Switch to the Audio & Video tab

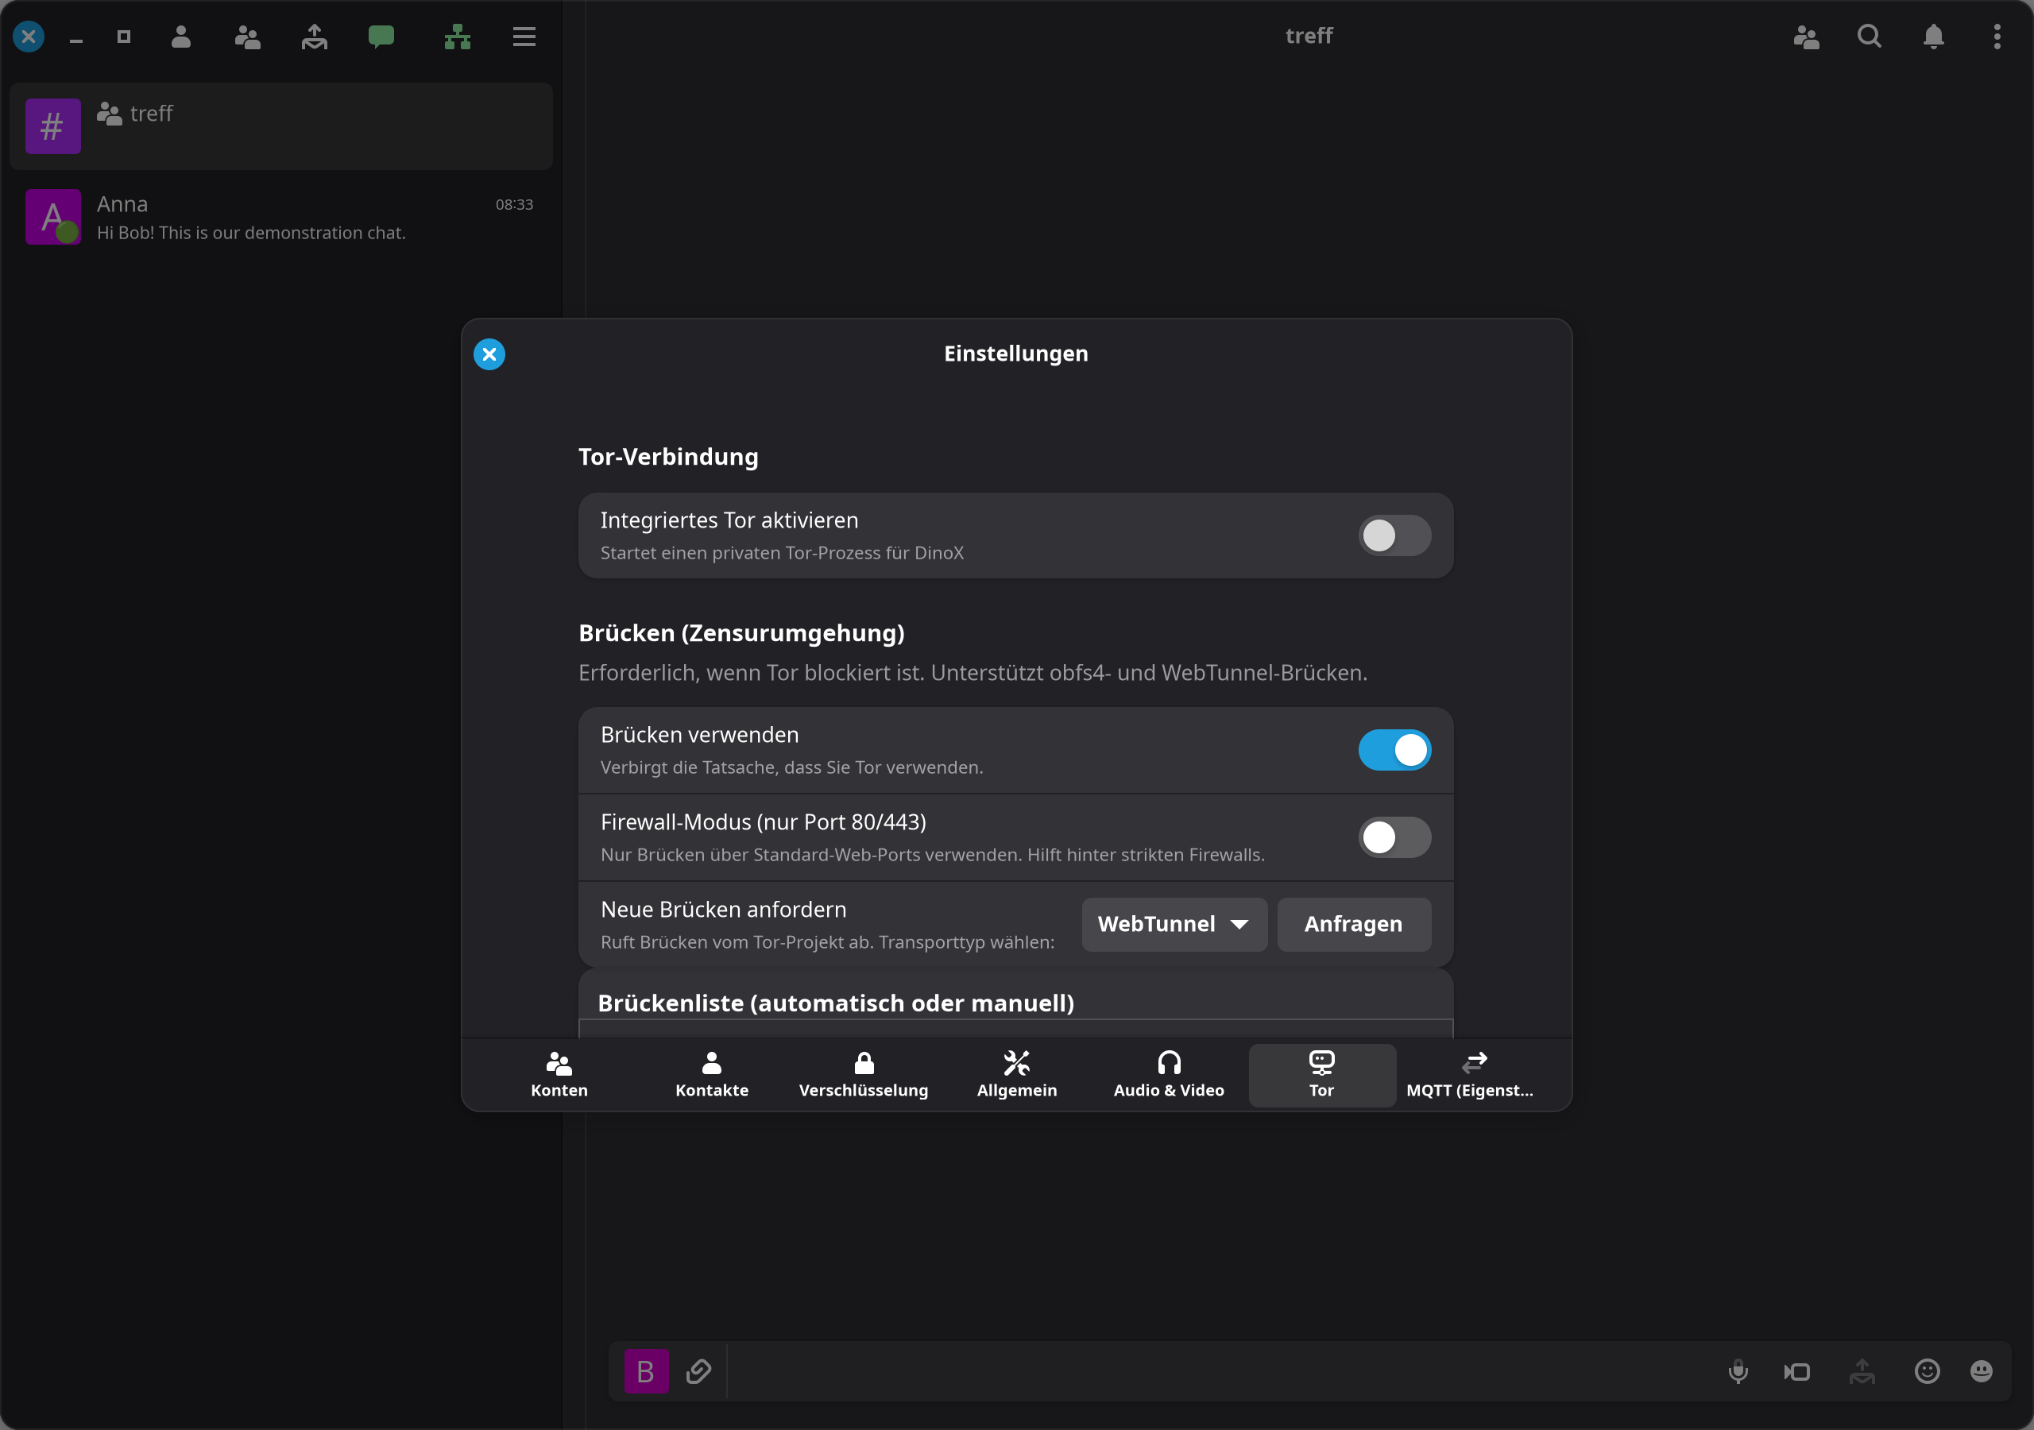pyautogui.click(x=1169, y=1075)
